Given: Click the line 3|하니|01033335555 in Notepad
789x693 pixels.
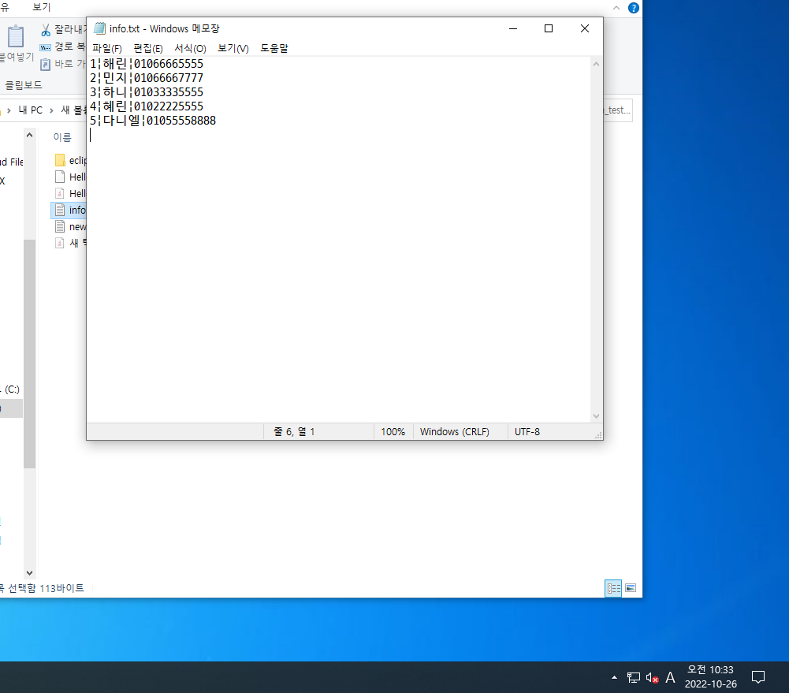Looking at the screenshot, I should click(x=147, y=92).
